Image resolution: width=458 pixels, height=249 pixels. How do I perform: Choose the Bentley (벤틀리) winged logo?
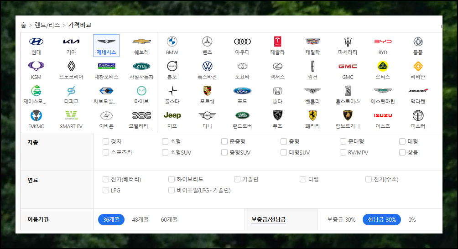point(312,90)
